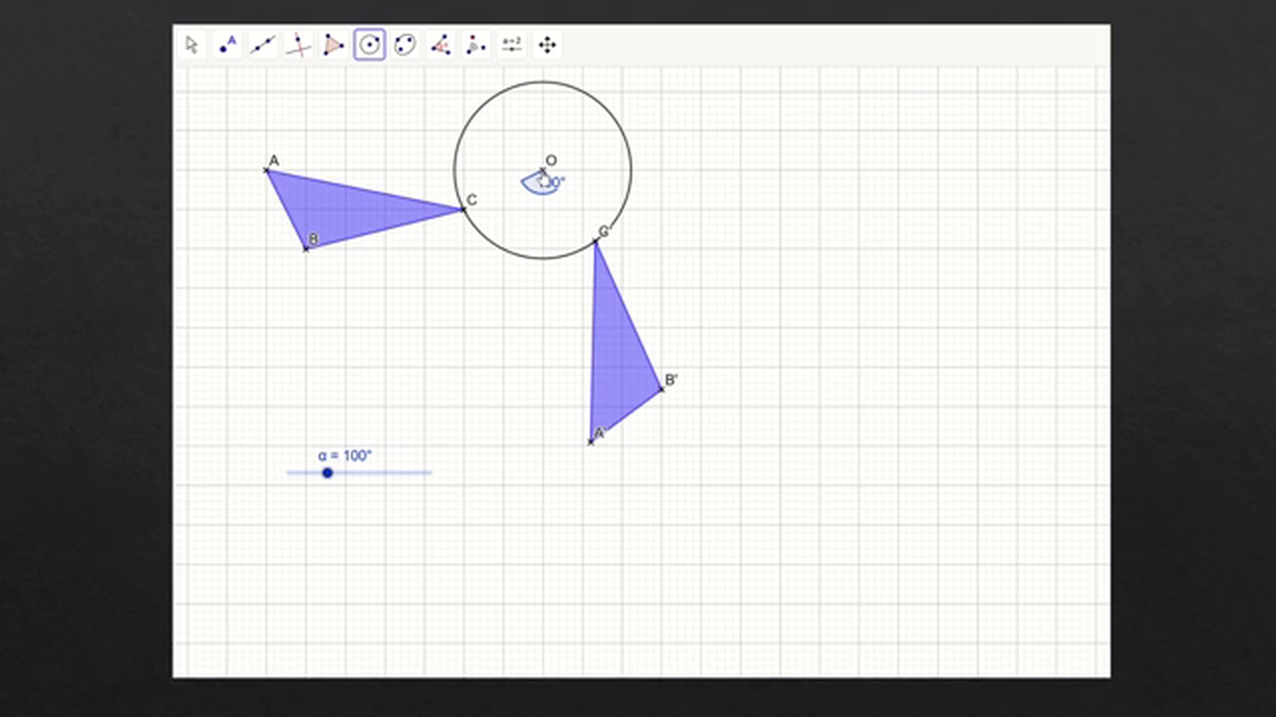Screen dimensions: 1276x717
Task: Activate the Slider creation tool
Action: pos(510,44)
